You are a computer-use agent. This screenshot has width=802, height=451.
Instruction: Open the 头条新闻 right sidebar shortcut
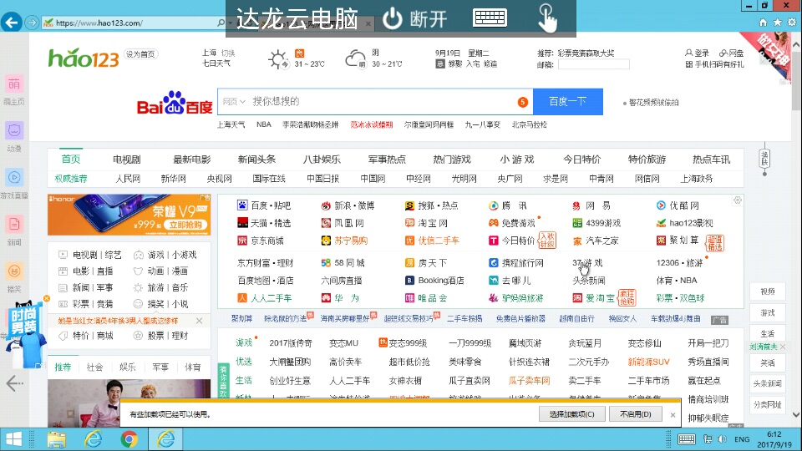point(767,383)
